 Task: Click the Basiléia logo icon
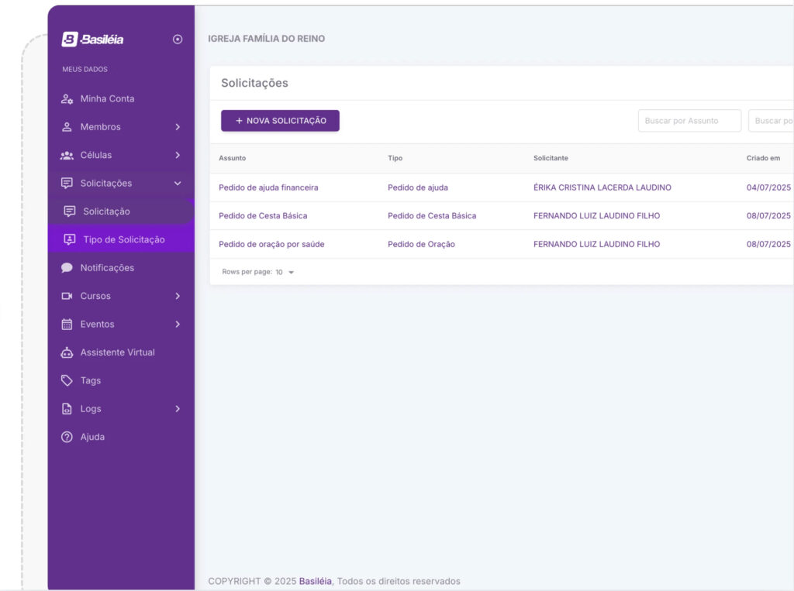(70, 39)
